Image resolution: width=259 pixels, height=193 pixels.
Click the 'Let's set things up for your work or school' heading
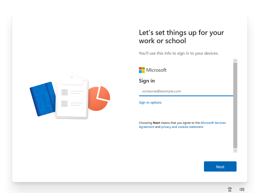click(181, 37)
